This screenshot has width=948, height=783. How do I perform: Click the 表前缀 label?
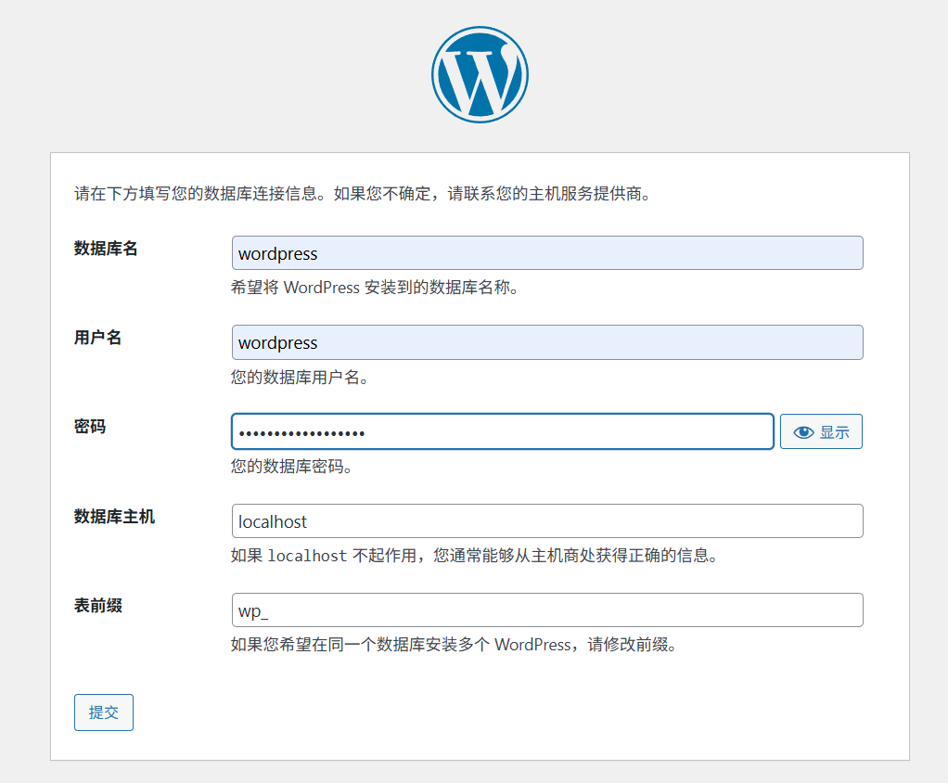[97, 606]
